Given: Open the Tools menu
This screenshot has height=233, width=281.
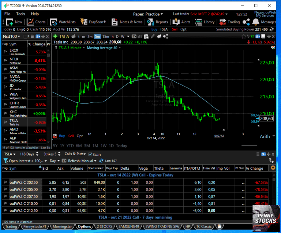Looking at the screenshot, I should pos(20,14).
